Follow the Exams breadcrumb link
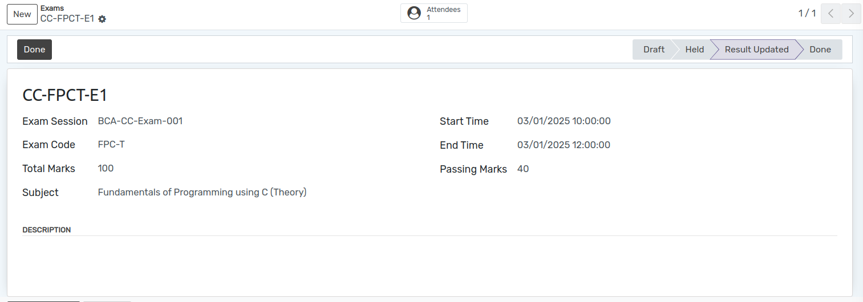Screen dimensions: 863x302 coord(52,9)
